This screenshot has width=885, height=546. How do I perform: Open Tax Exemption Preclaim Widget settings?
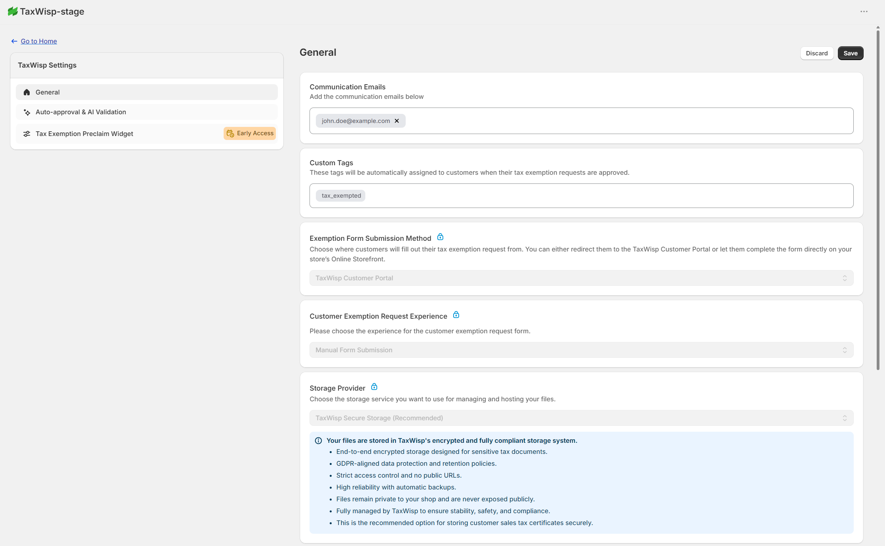(x=147, y=134)
